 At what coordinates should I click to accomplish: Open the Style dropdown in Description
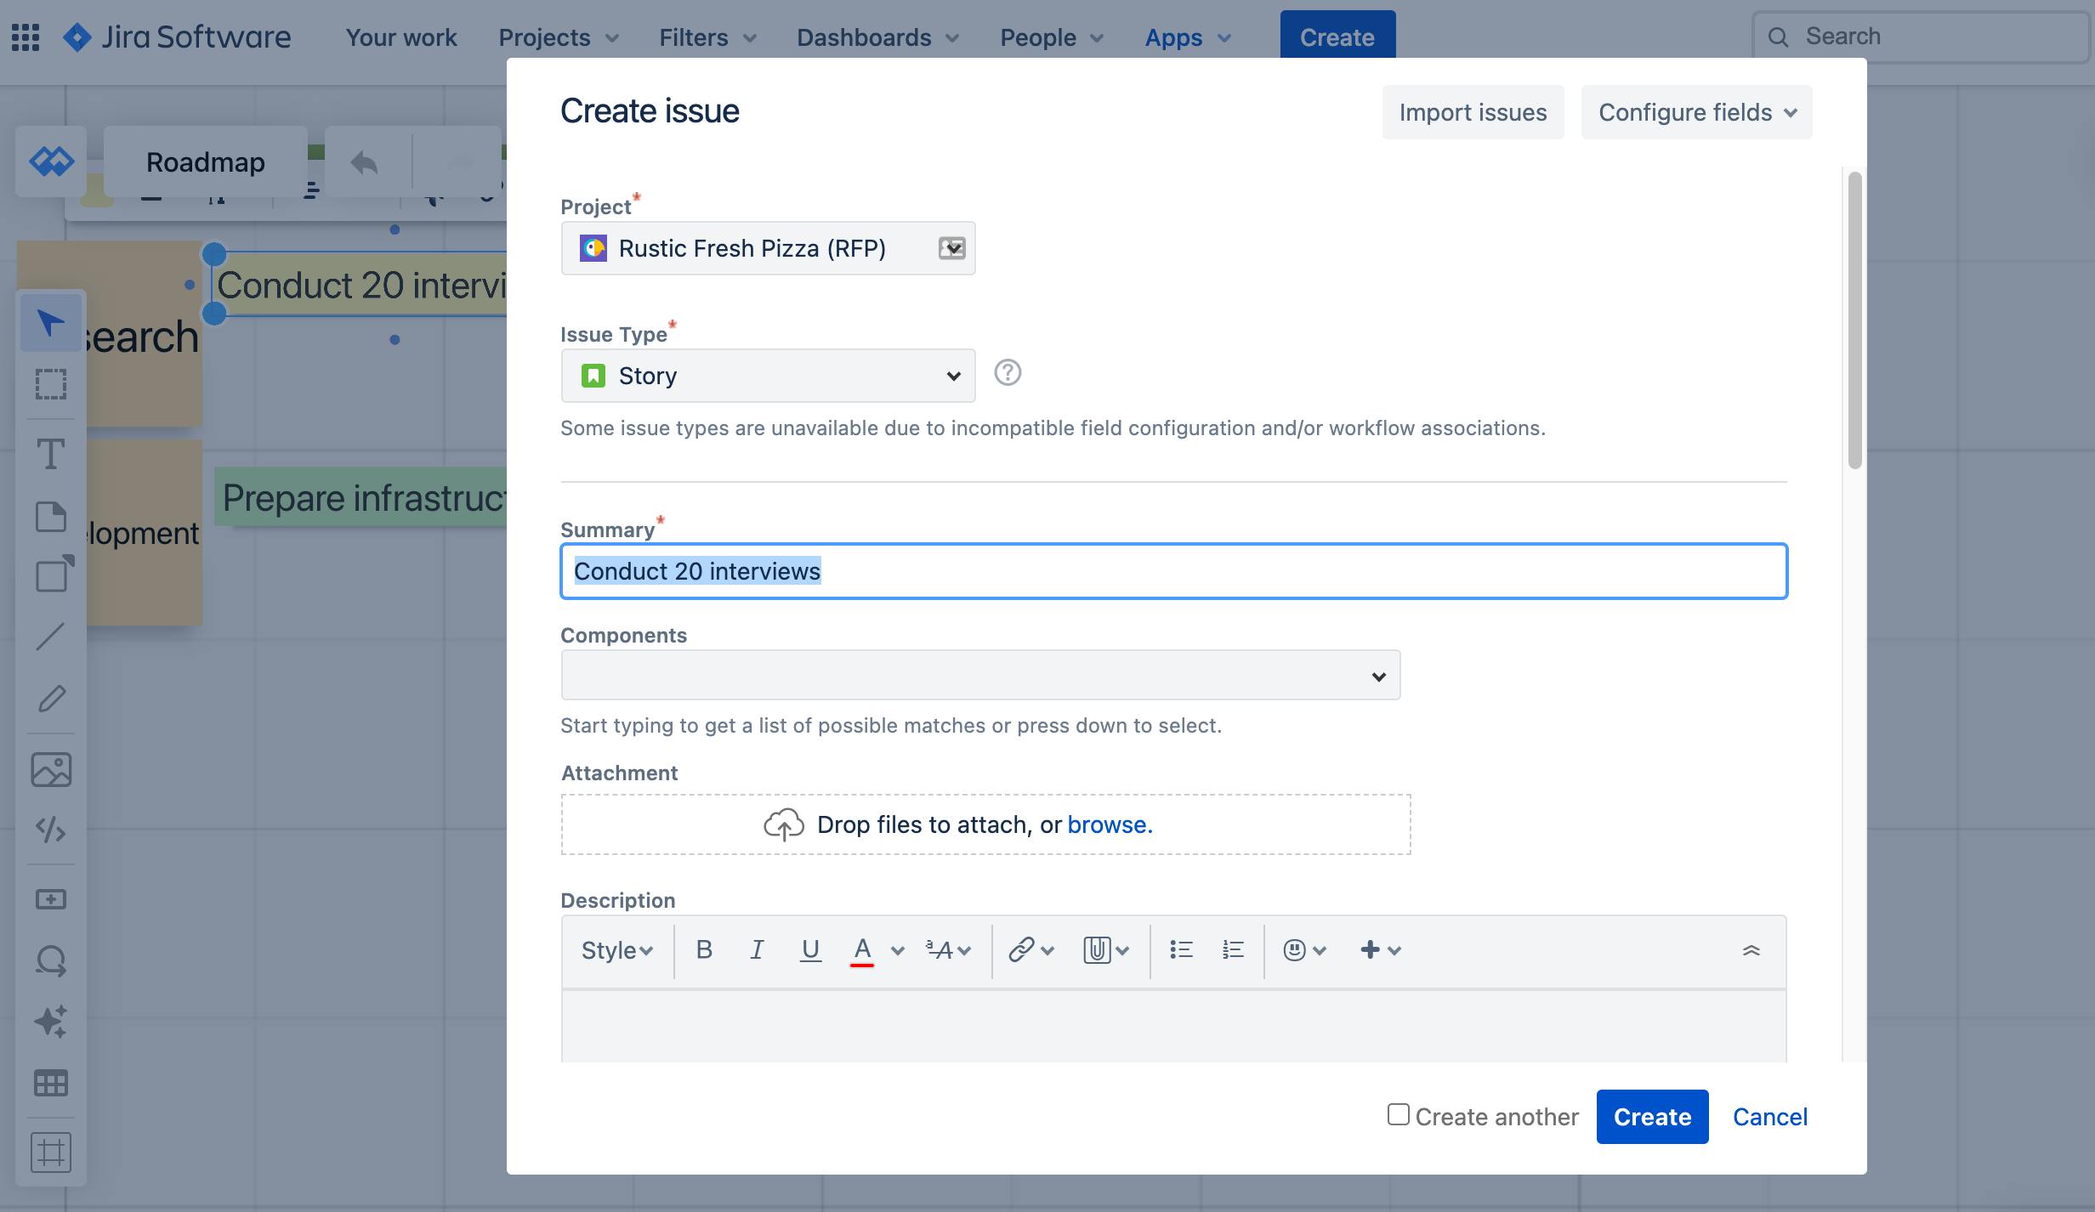point(617,950)
